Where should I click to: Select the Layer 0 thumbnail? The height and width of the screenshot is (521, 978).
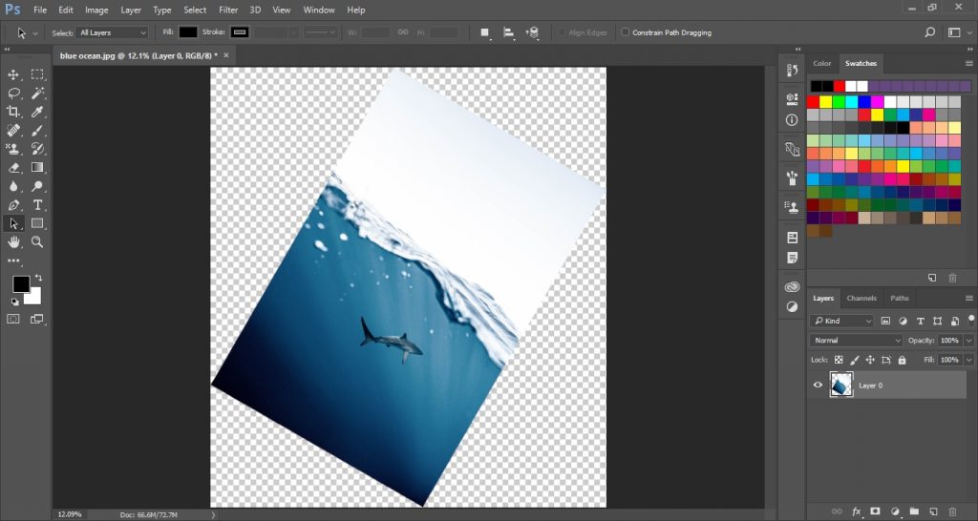[x=841, y=386]
